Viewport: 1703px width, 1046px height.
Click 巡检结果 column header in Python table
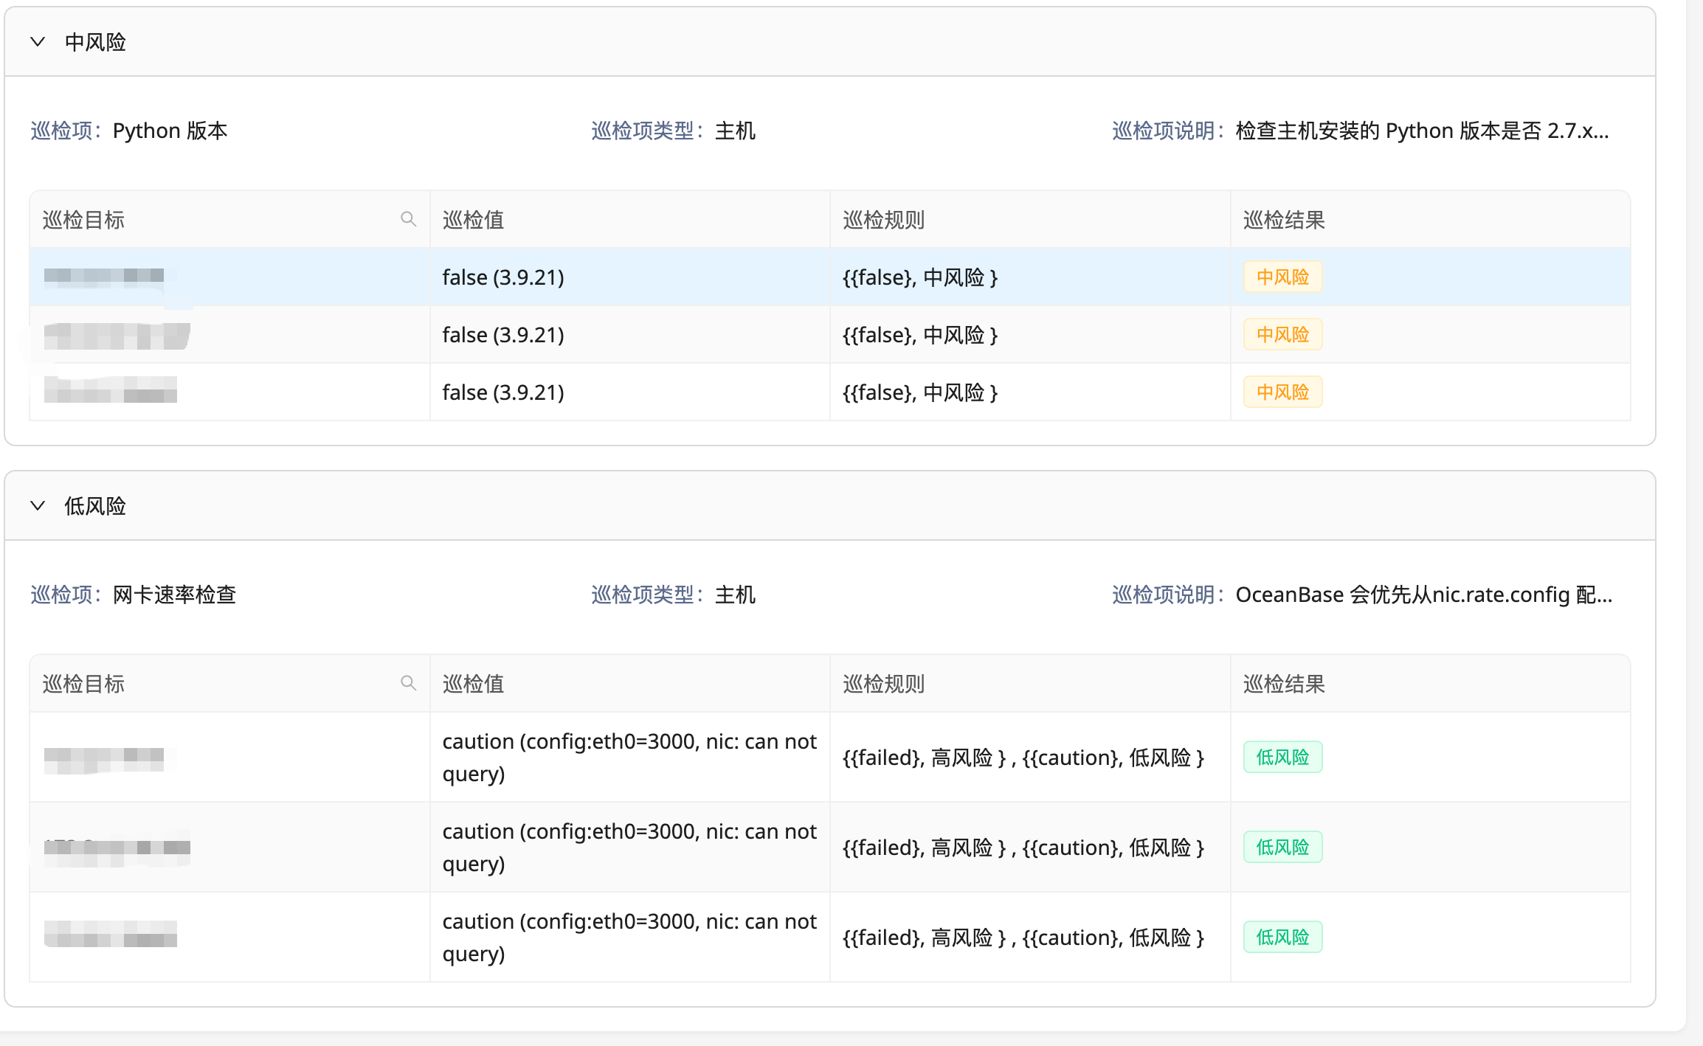click(1284, 220)
